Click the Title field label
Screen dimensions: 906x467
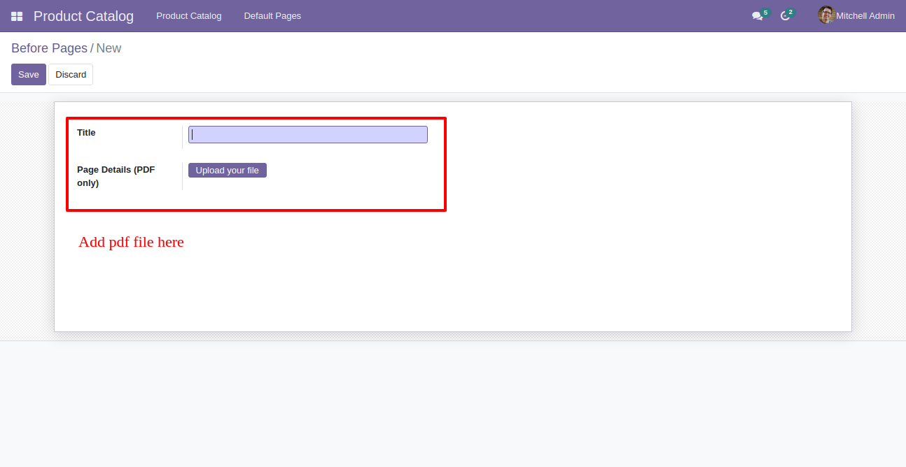point(86,133)
